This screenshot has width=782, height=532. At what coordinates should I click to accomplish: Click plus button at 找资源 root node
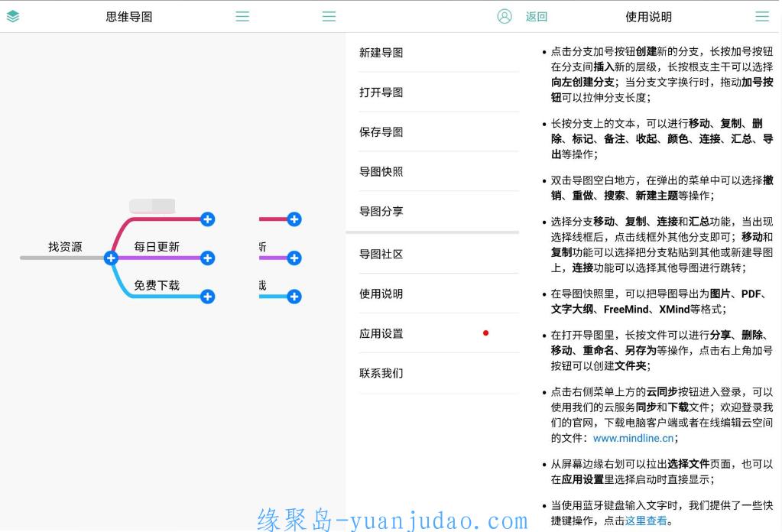tap(111, 258)
